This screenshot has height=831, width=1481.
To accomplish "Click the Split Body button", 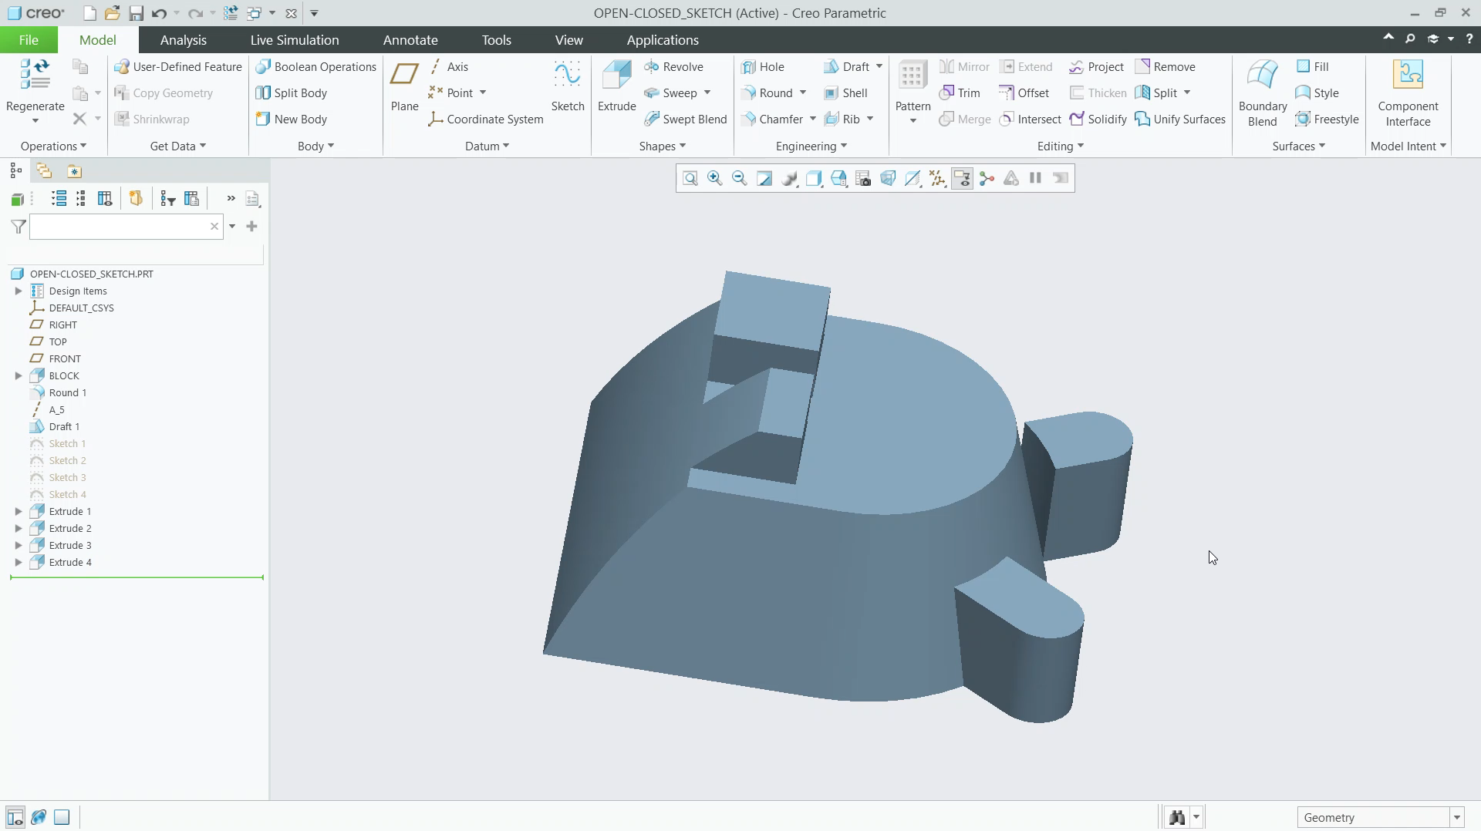I will pos(292,93).
